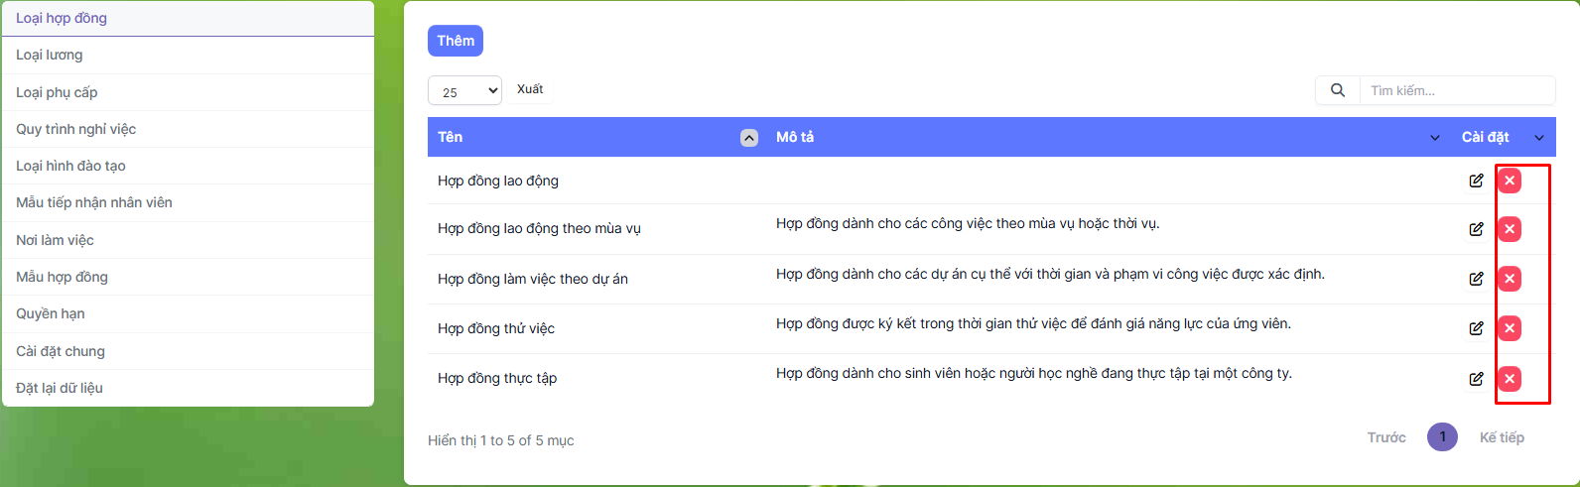
Task: Open the 25 rows-per-page dropdown
Action: click(x=464, y=91)
